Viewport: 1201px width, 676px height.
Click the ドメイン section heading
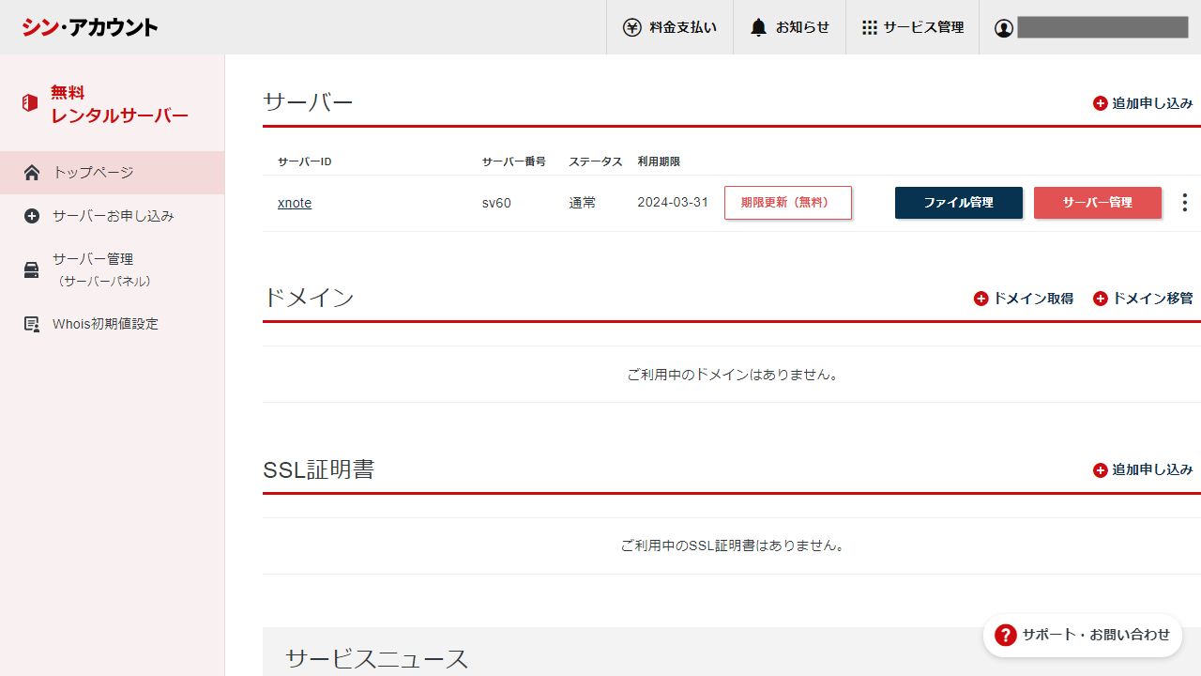tap(309, 298)
